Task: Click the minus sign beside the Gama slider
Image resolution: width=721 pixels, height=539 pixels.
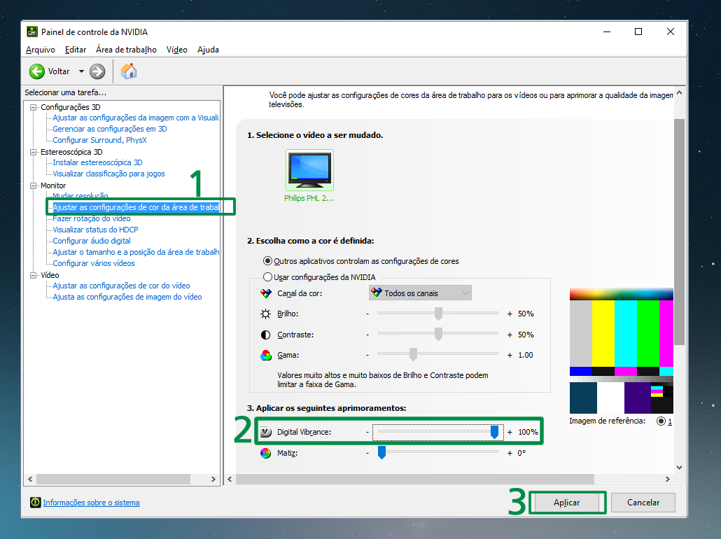Action: [x=367, y=355]
